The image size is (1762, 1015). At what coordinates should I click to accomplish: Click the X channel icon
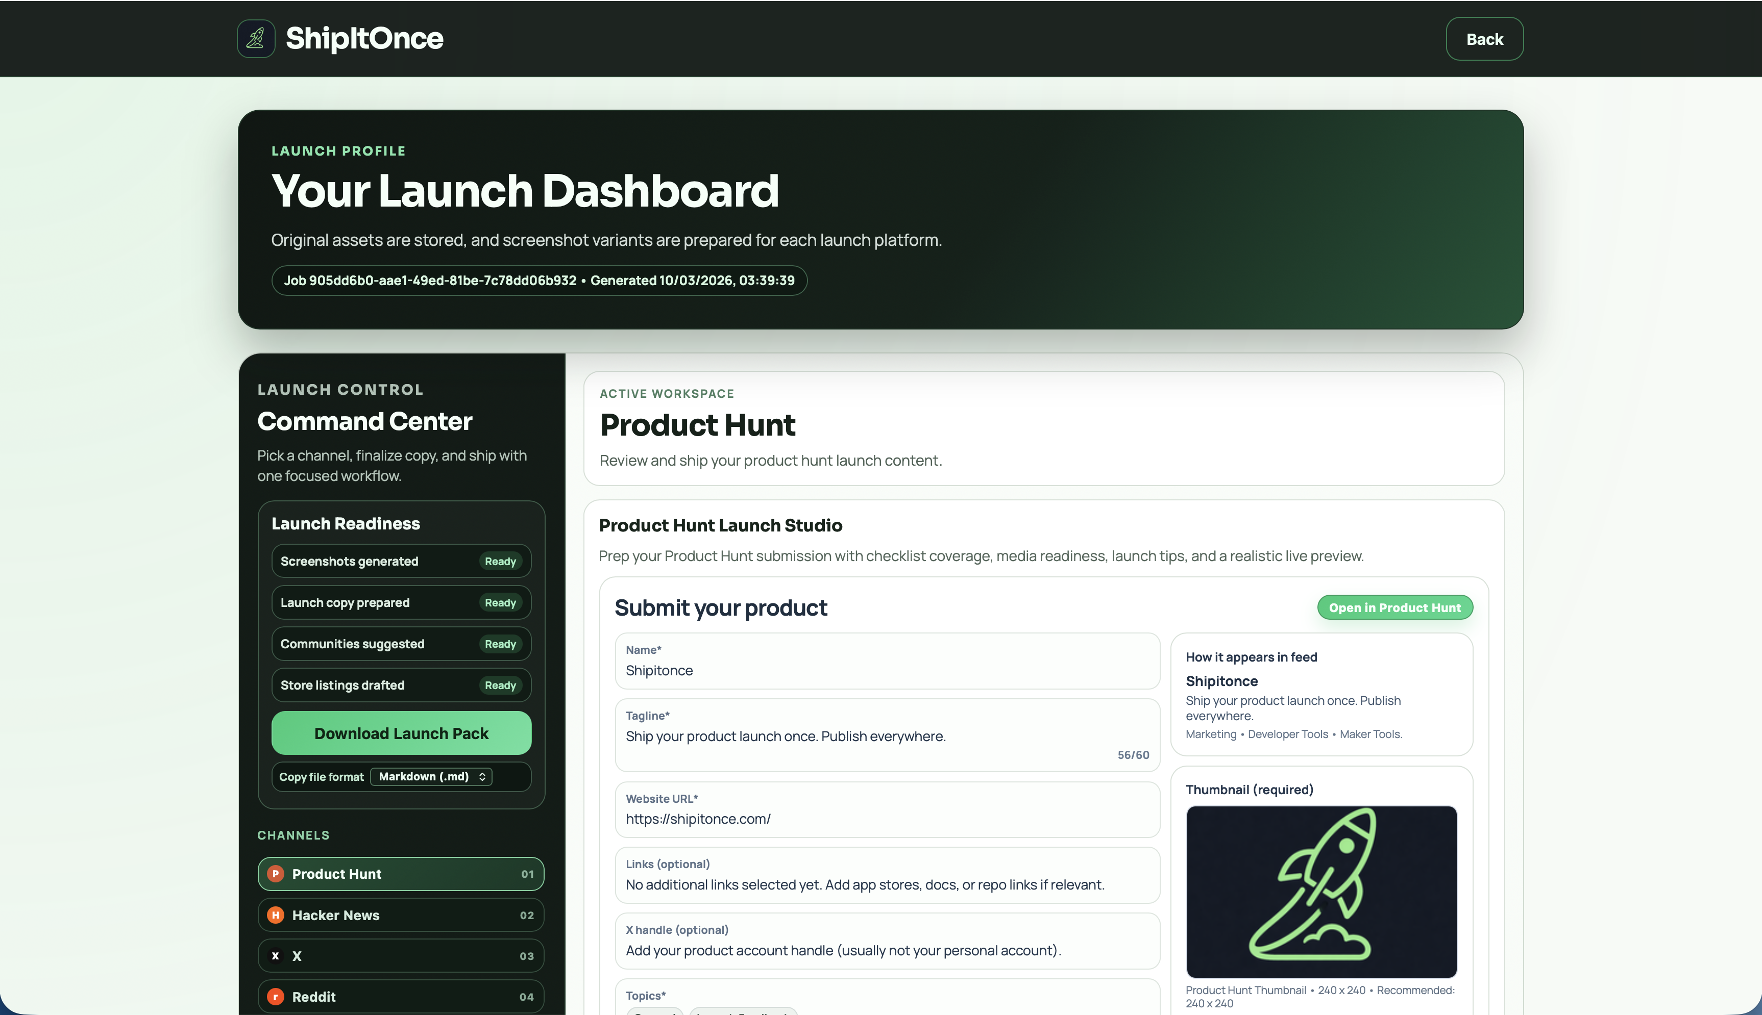click(x=276, y=956)
